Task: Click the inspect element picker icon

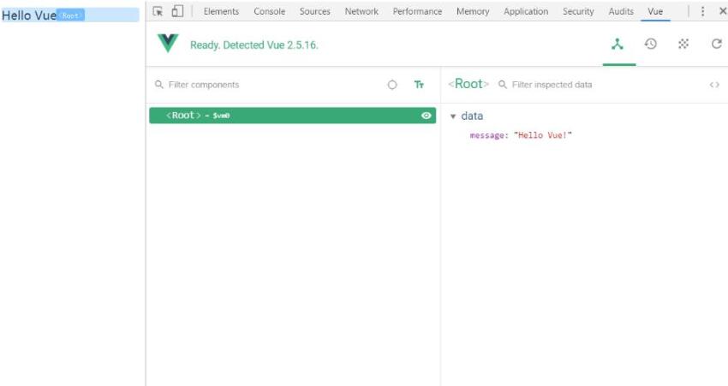Action: click(x=158, y=11)
